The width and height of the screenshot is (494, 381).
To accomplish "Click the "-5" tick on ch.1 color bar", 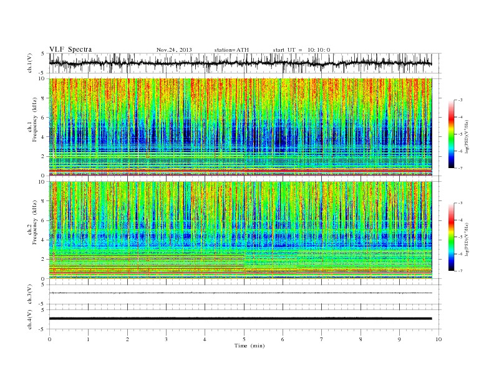I will point(460,134).
